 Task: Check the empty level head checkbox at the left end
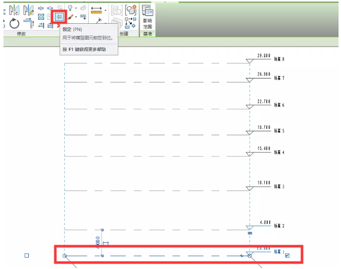click(27, 255)
